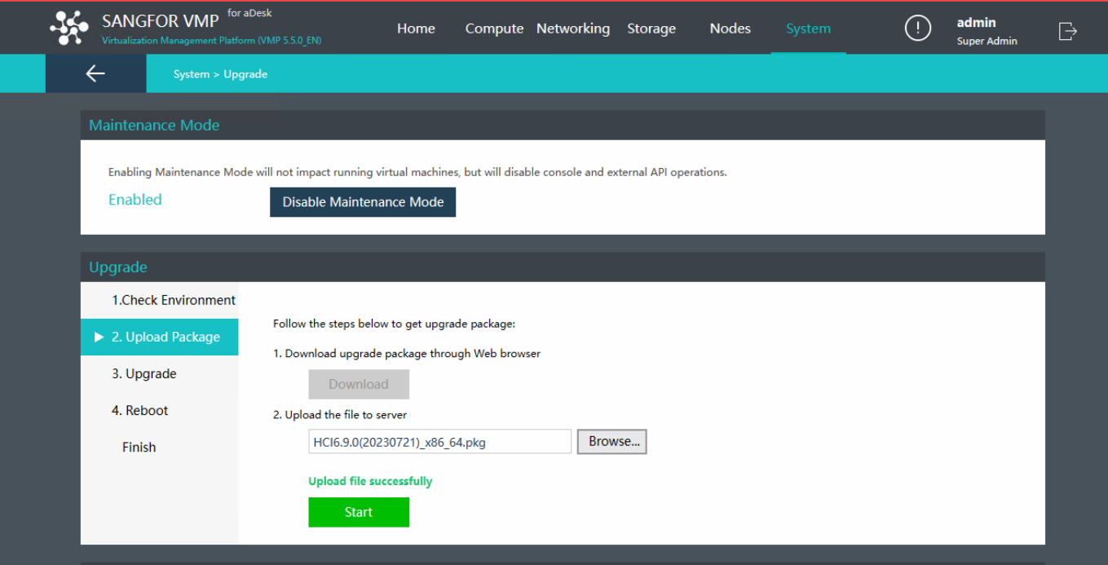
Task: Click the green Start button
Action: (359, 512)
